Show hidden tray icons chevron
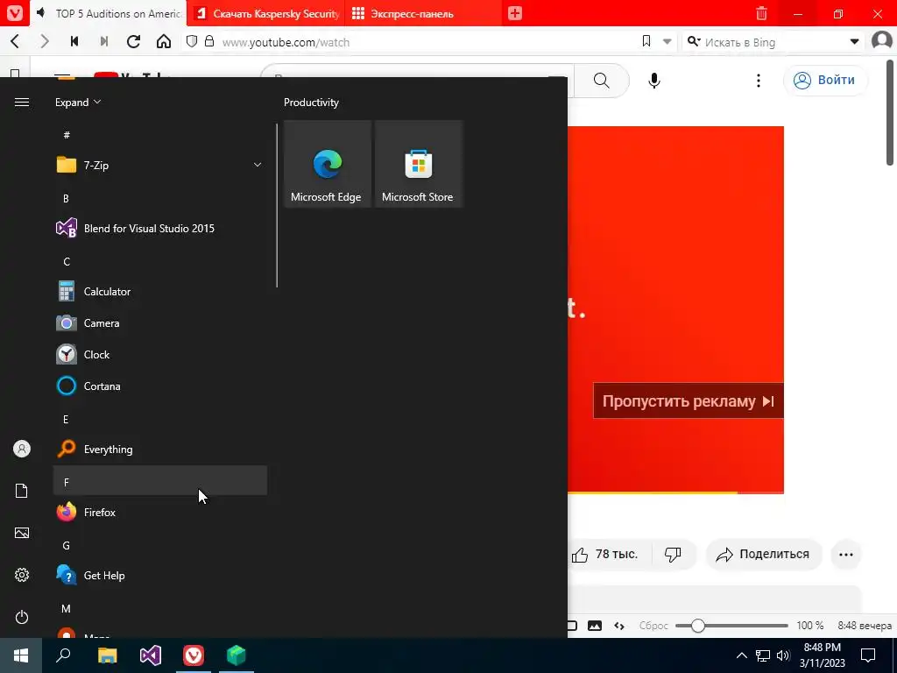897x673 pixels. (741, 655)
